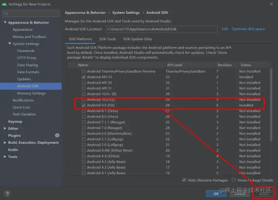Check the Android 6.0 (Marshmallow) checkbox
The image size is (278, 200).
point(84,133)
